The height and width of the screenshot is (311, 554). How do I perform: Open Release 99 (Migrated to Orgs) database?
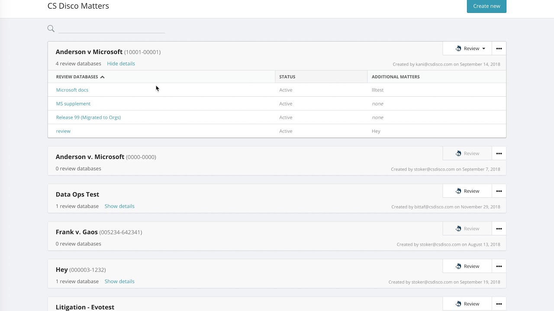point(88,117)
